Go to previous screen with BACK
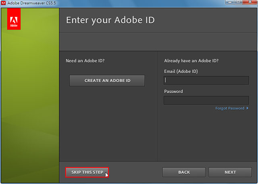This screenshot has height=184, width=258. (184, 172)
